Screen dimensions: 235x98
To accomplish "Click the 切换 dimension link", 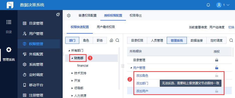I will [231, 27].
